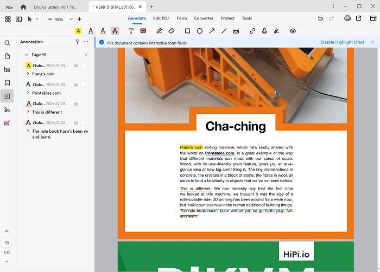Click the page number input field
Screen dimensions: 380x272
pyautogui.click(x=7, y=243)
